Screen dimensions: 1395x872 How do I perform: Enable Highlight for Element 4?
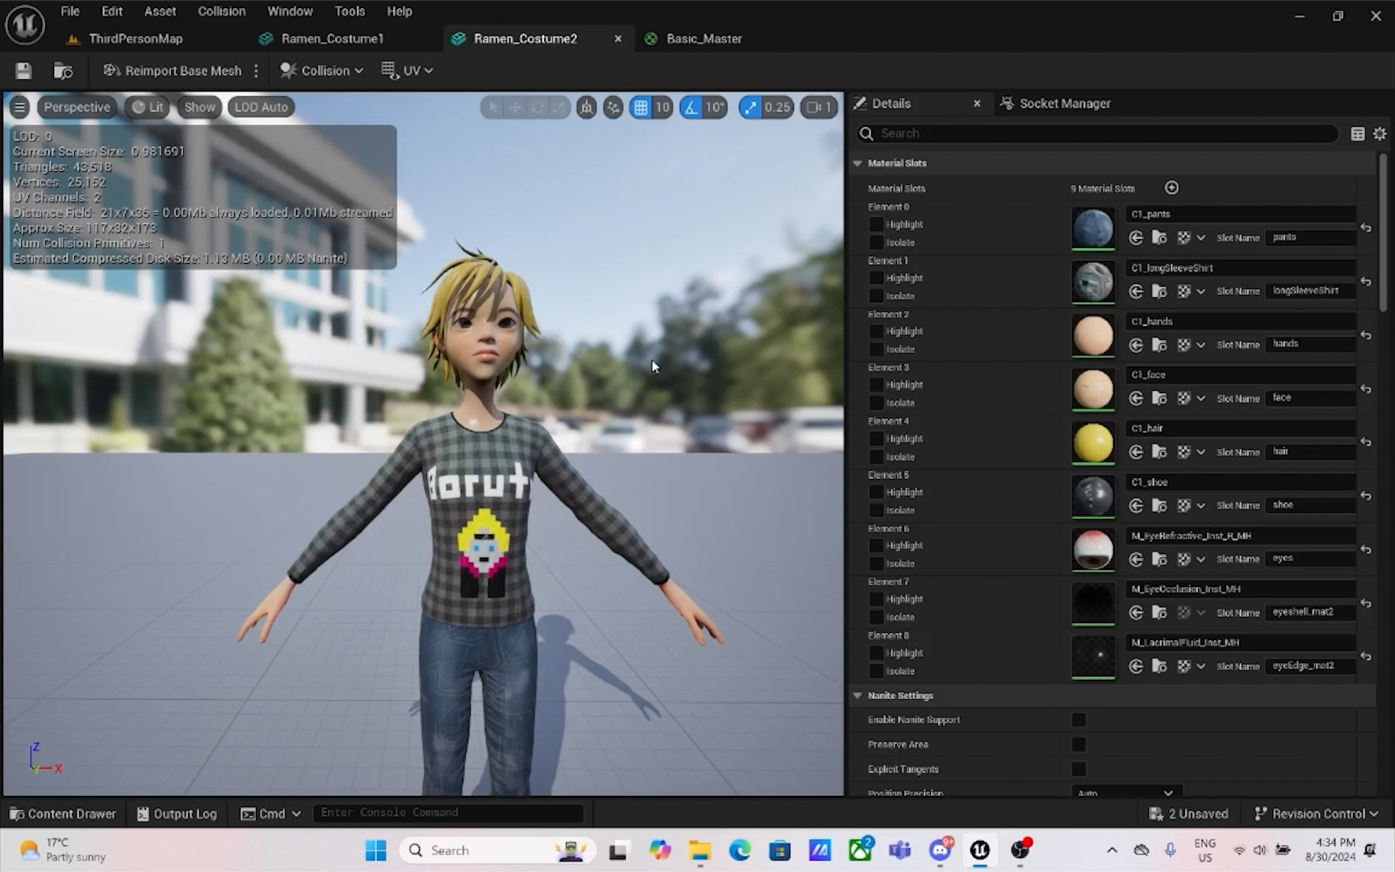[876, 439]
